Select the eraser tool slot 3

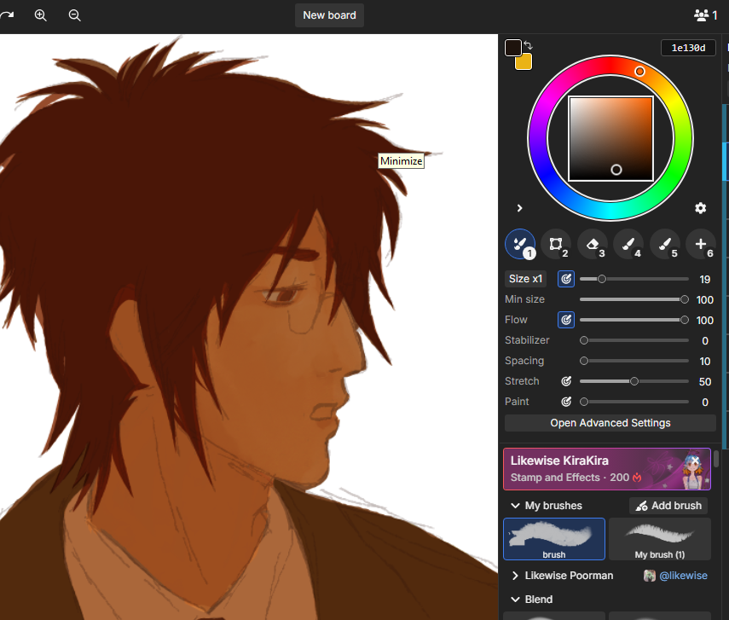pyautogui.click(x=593, y=244)
